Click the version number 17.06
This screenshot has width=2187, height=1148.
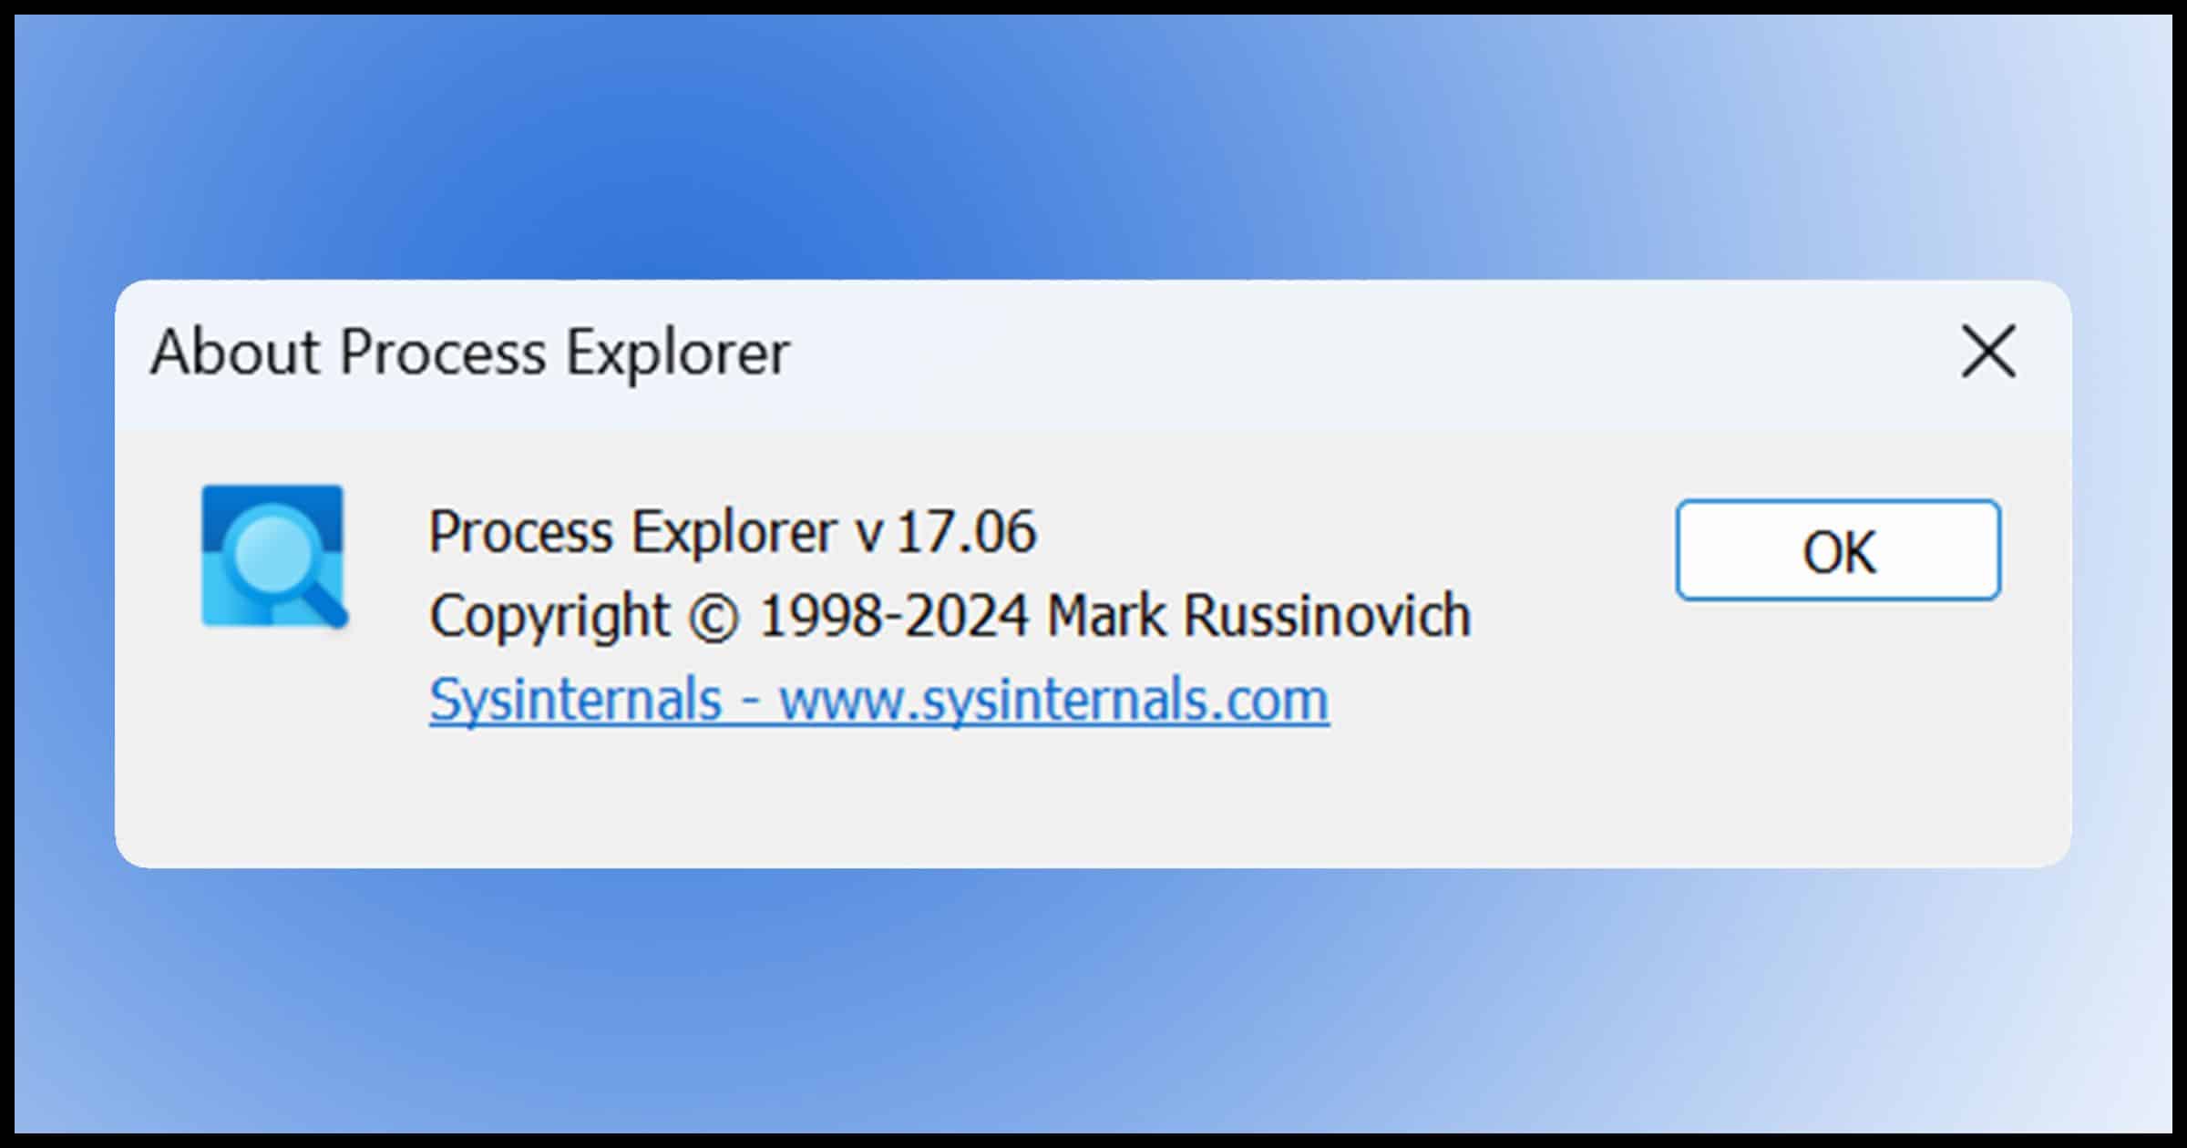(x=967, y=532)
